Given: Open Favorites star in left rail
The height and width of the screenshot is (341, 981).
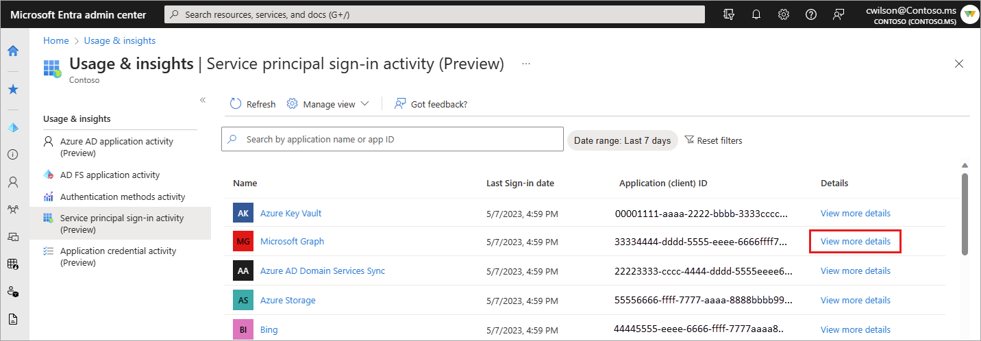Looking at the screenshot, I should tap(13, 90).
